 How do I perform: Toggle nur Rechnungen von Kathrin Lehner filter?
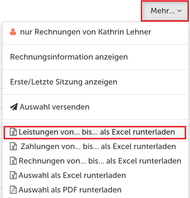85,32
